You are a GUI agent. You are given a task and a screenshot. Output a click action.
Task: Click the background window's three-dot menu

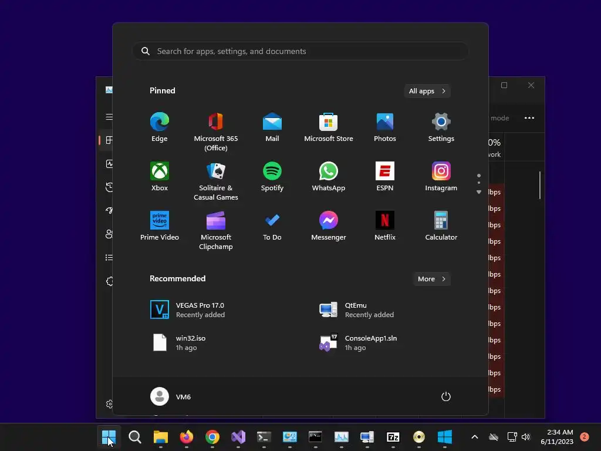[529, 117]
